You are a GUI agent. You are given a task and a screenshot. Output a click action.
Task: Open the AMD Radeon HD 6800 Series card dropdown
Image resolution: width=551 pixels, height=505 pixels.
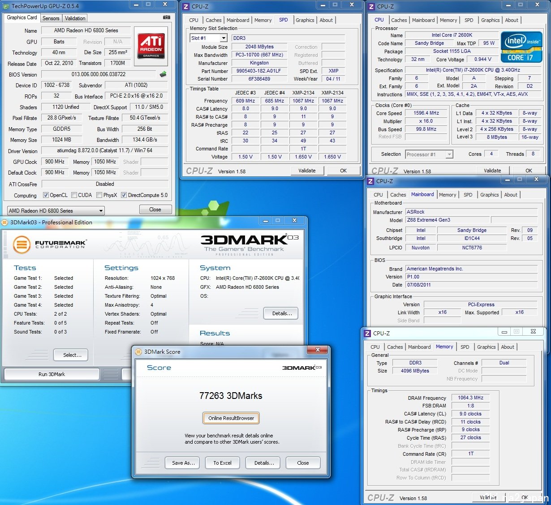point(56,210)
